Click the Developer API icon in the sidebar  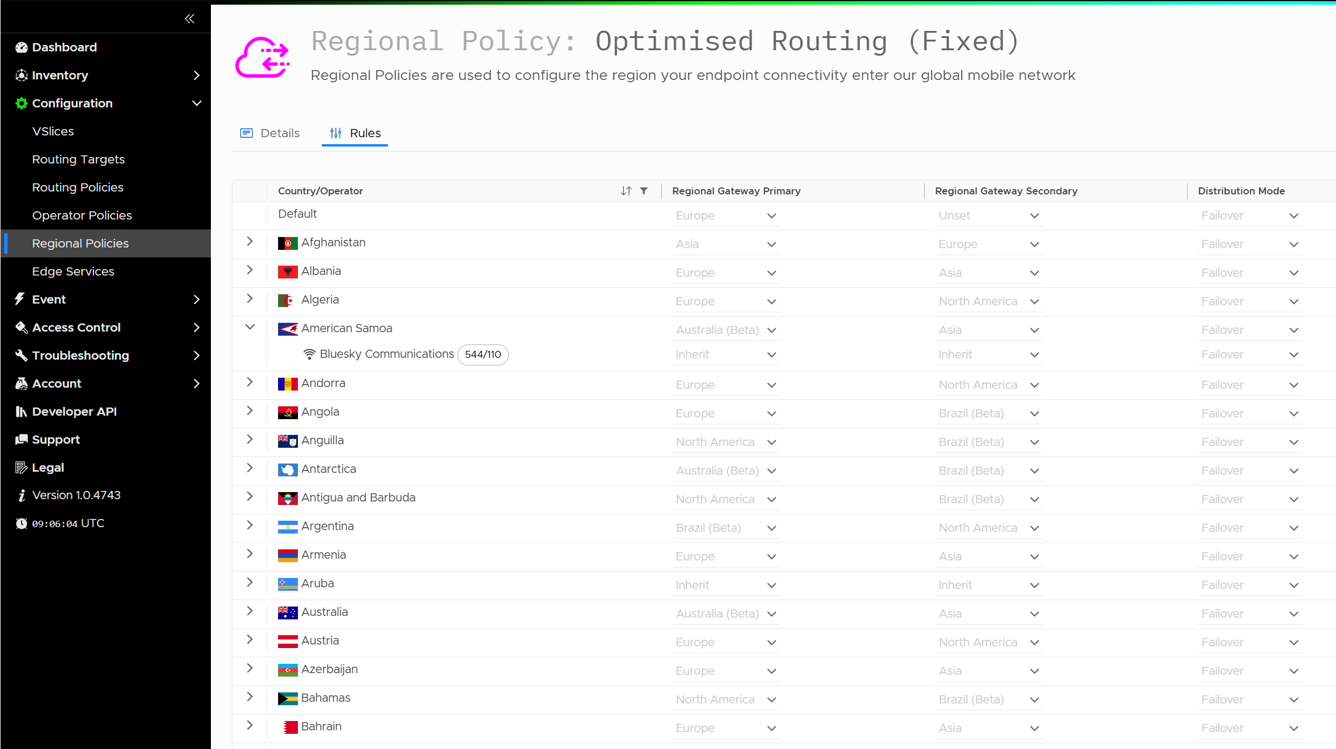tap(22, 412)
